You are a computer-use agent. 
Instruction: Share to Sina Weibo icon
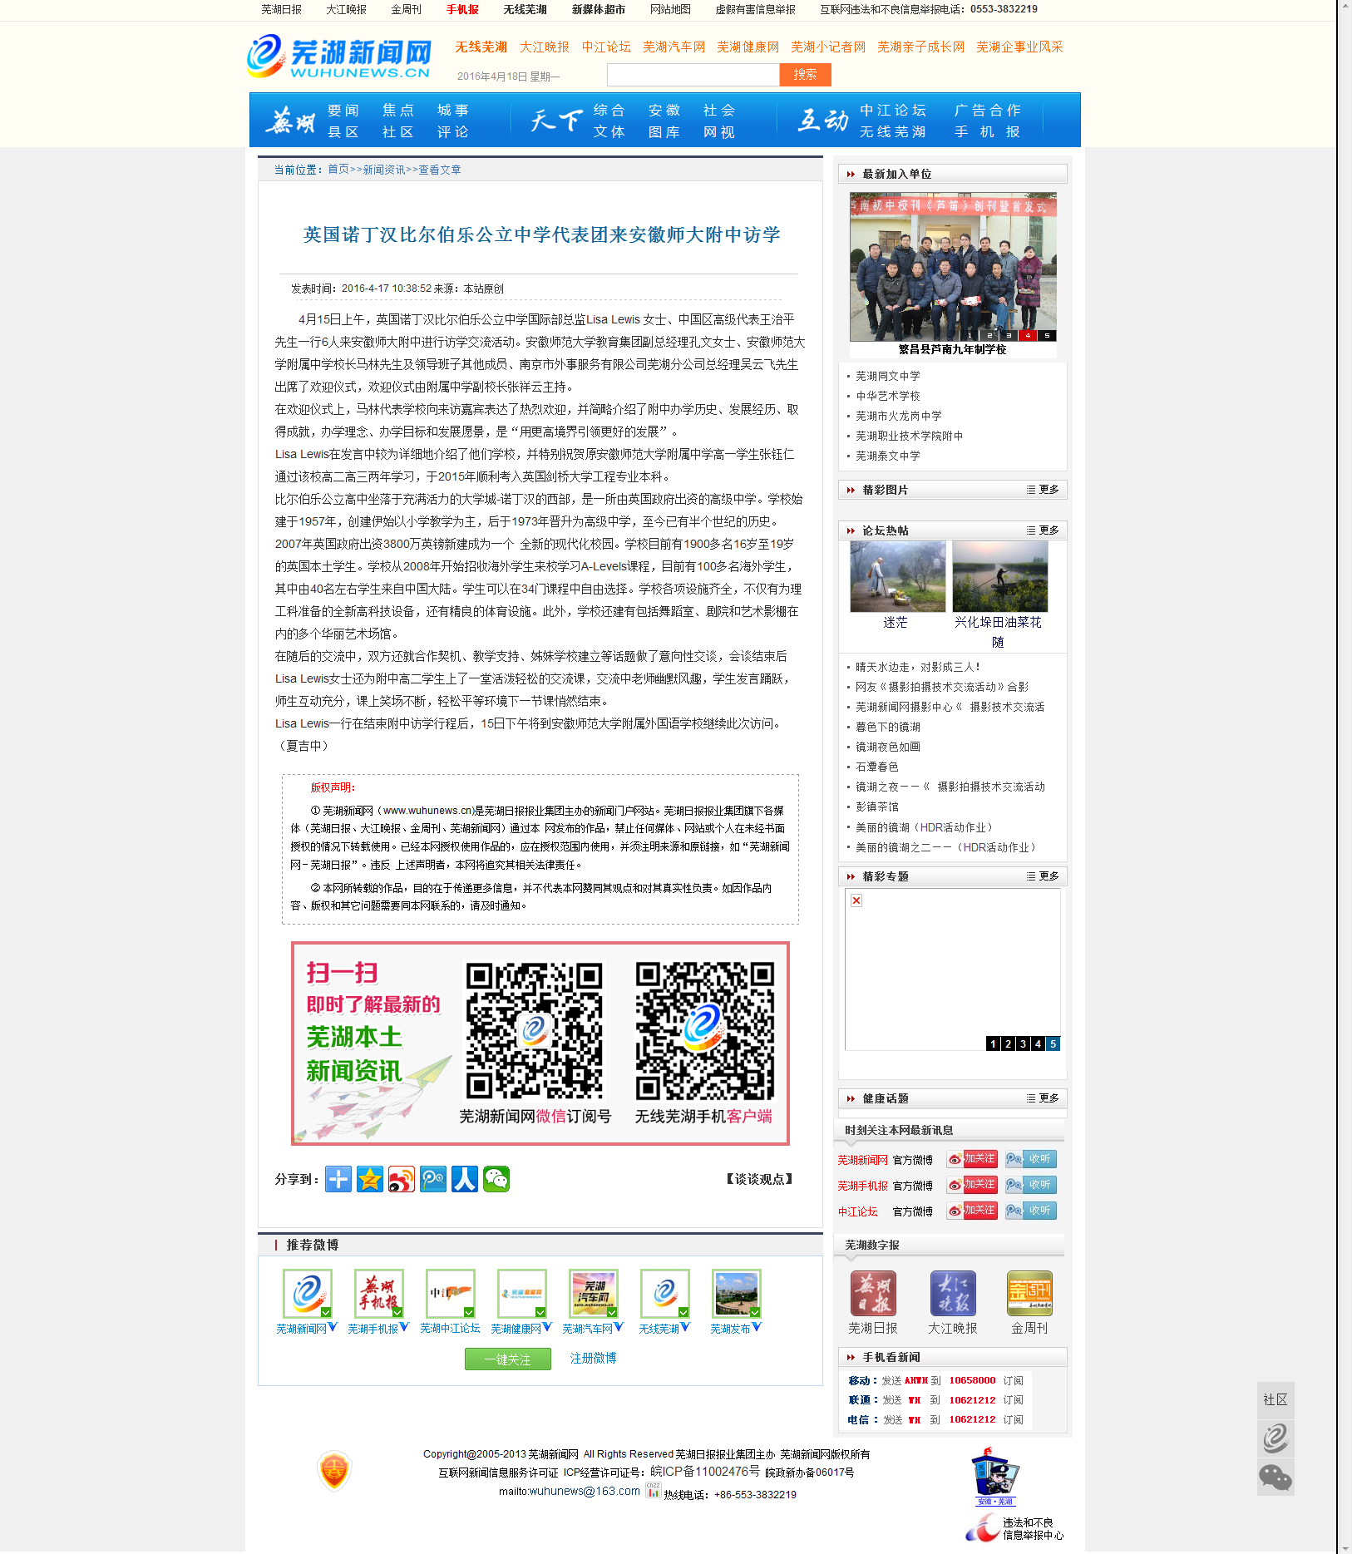402,1179
